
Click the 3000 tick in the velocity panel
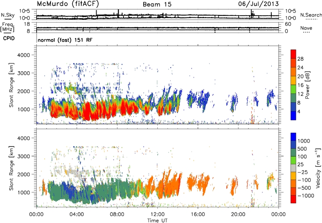point(24,156)
